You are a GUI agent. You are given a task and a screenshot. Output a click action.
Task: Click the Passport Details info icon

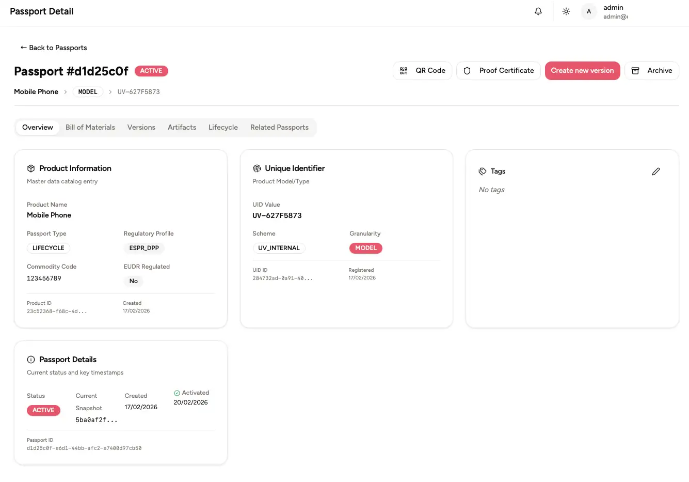[31, 360]
